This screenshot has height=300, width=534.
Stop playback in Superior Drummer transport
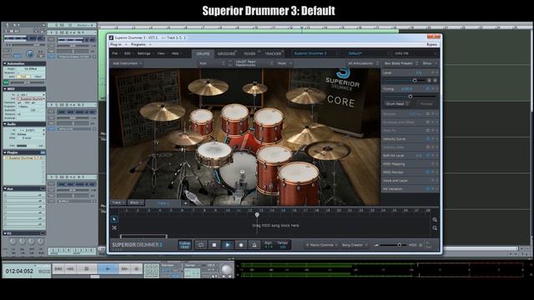coord(214,244)
